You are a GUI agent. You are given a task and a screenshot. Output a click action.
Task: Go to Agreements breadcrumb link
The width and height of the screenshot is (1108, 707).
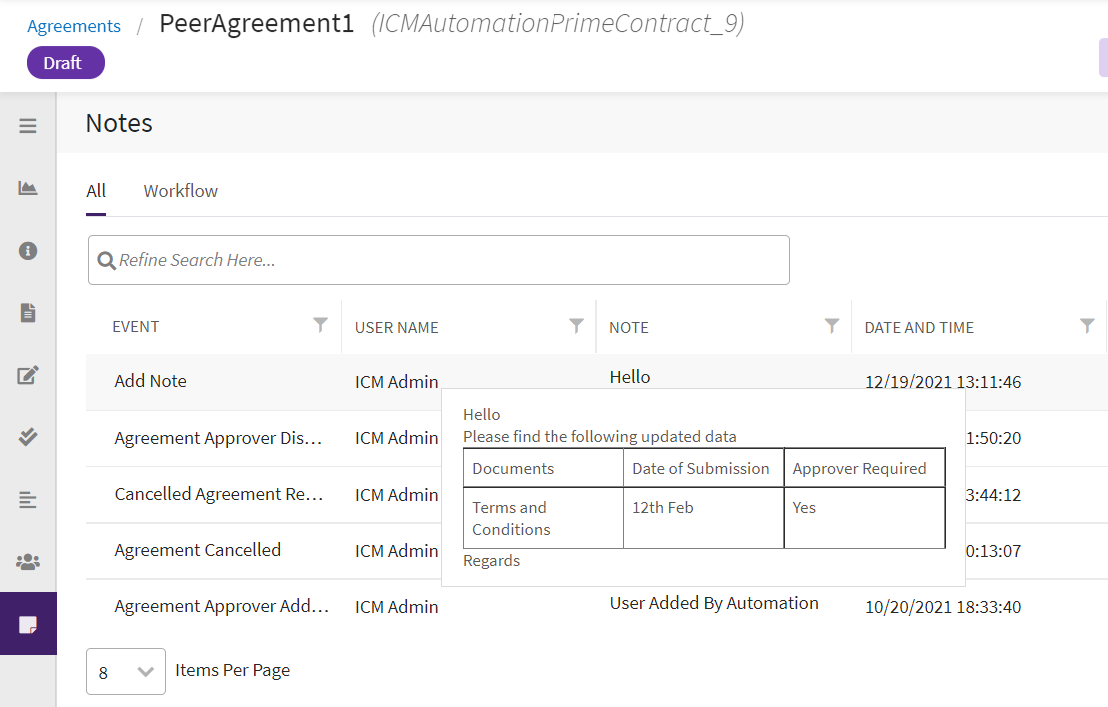74,27
